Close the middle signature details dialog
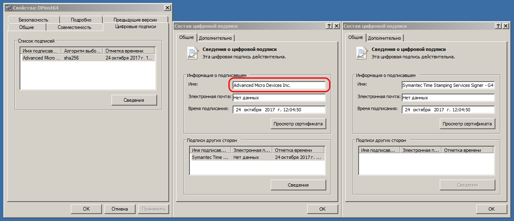Screen dimensions: 514x221 click(x=337, y=26)
